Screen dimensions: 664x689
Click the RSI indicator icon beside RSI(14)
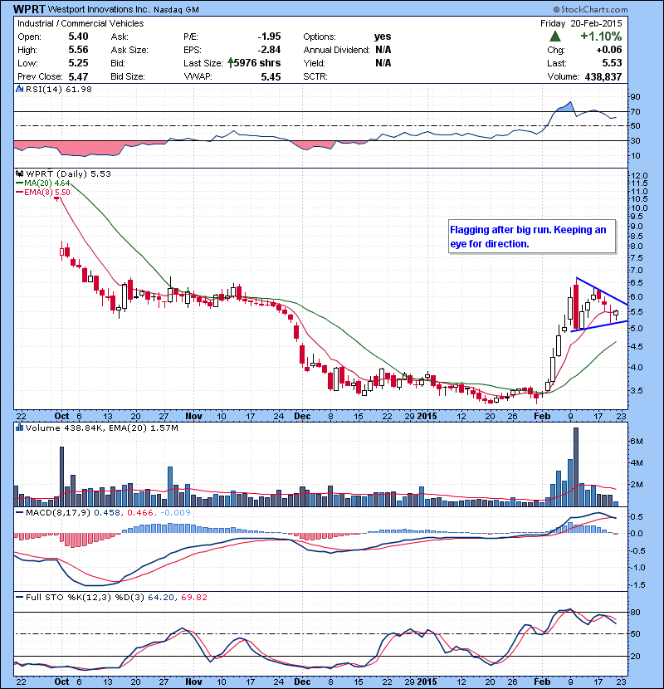[x=19, y=89]
